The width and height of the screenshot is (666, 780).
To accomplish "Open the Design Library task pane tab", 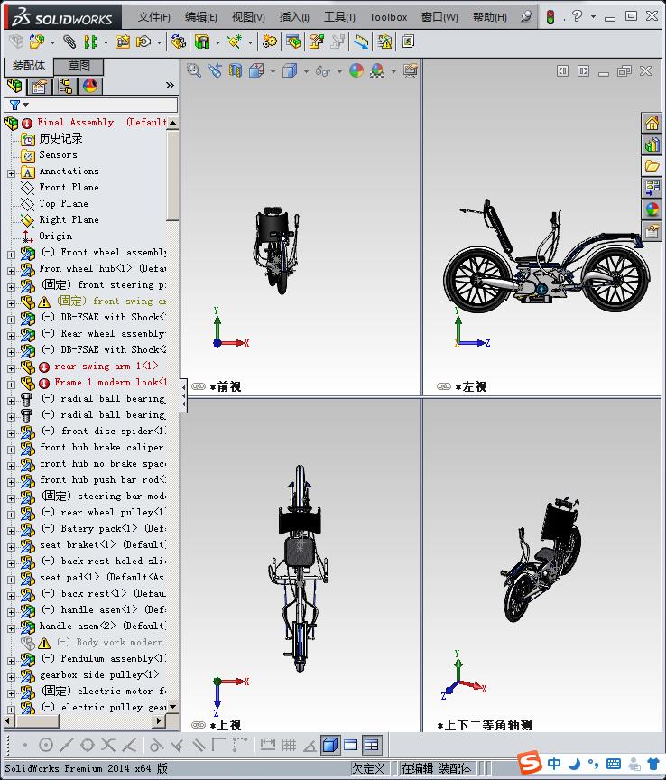I will click(x=652, y=144).
